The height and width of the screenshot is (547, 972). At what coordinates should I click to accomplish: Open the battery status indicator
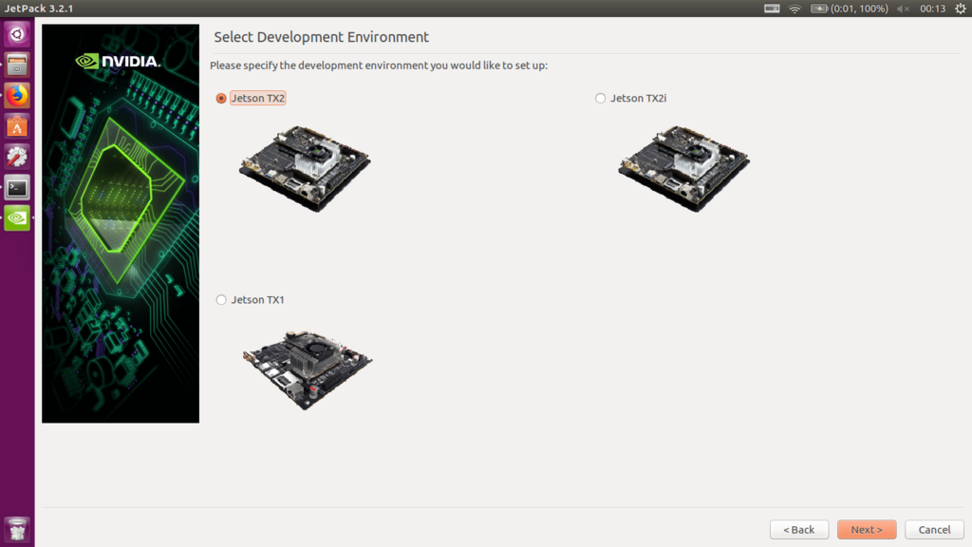pyautogui.click(x=850, y=9)
